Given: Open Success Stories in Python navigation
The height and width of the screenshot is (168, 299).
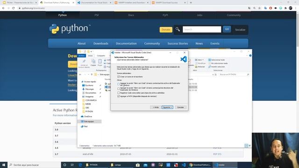Looking at the screenshot, I should tap(178, 43).
